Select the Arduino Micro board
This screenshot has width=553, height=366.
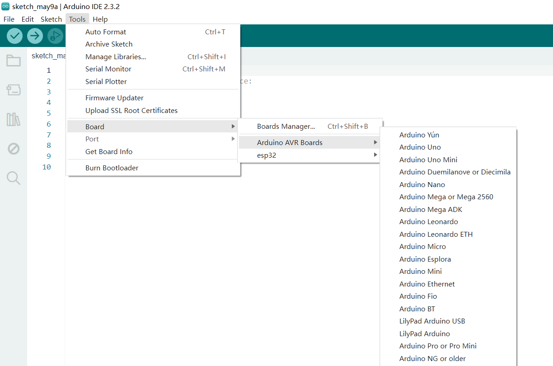[x=448, y=247]
